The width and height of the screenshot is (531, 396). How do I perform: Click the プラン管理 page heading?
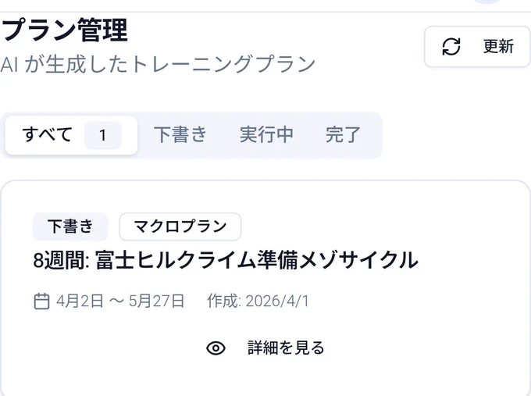[x=64, y=30]
